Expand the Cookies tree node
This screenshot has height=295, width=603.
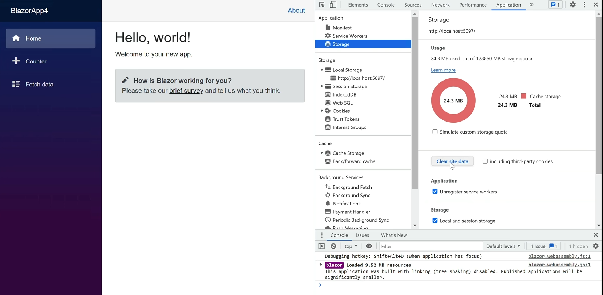pos(322,111)
